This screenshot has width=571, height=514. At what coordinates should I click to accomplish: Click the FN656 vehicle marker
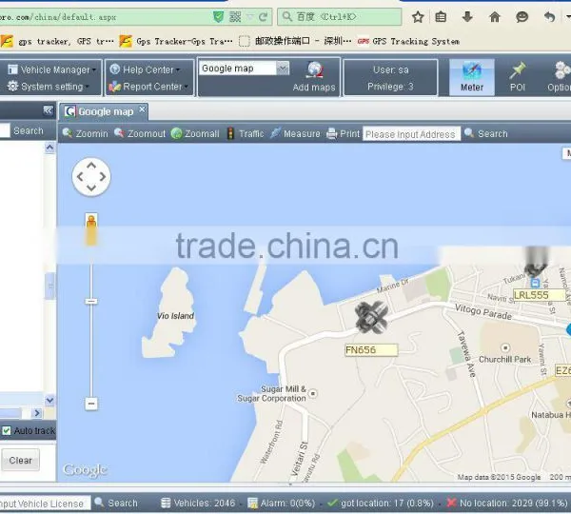point(371,317)
